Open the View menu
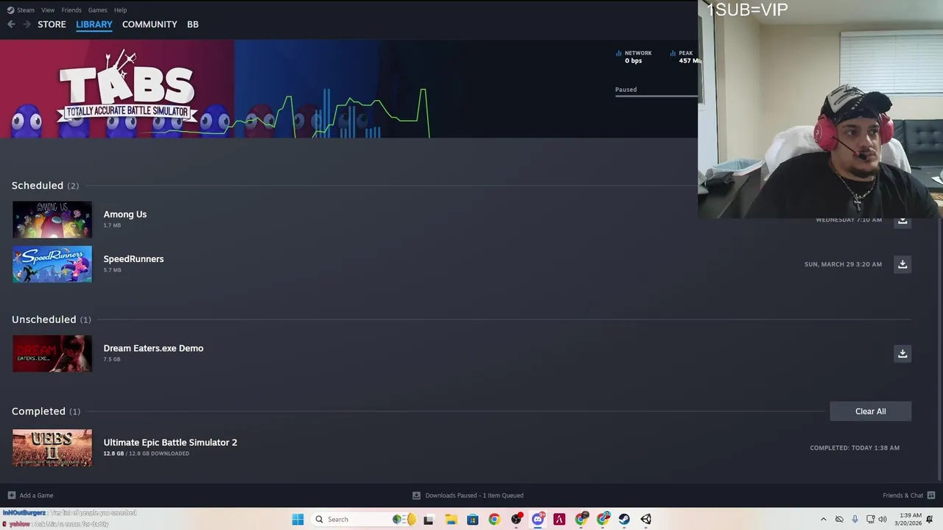Viewport: 943px width, 530px height. coord(48,10)
